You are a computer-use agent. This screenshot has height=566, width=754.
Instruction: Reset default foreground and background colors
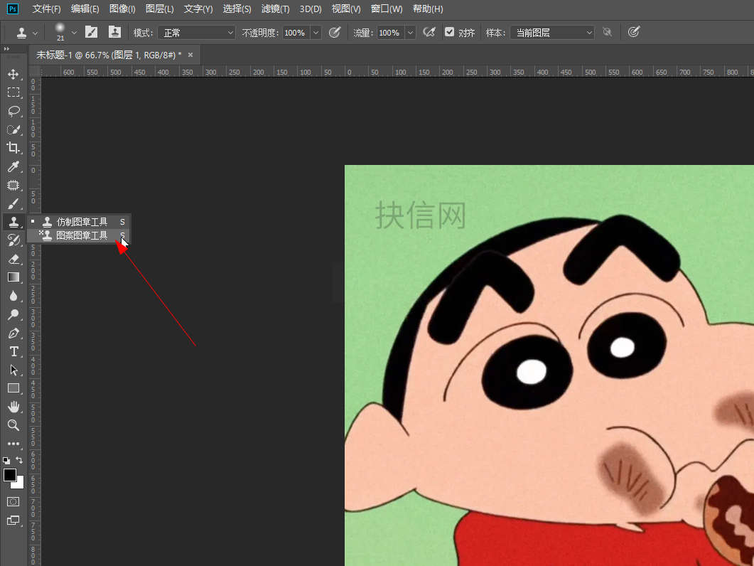(6, 461)
